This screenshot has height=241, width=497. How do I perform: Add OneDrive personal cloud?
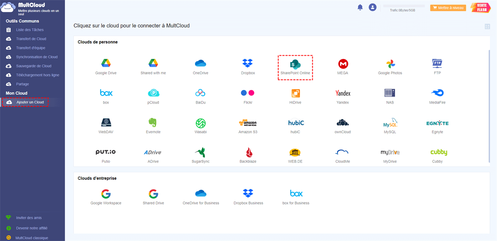click(x=200, y=67)
